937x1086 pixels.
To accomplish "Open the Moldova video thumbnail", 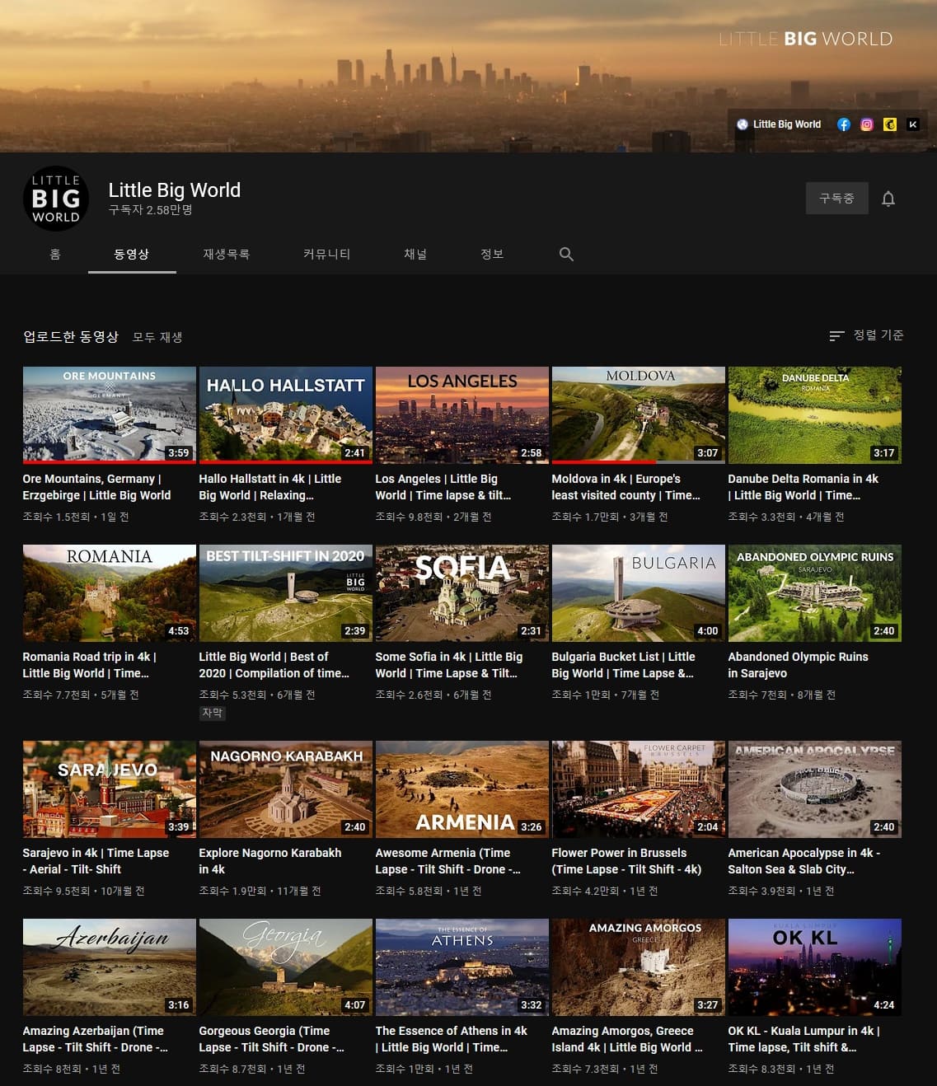I will point(639,415).
